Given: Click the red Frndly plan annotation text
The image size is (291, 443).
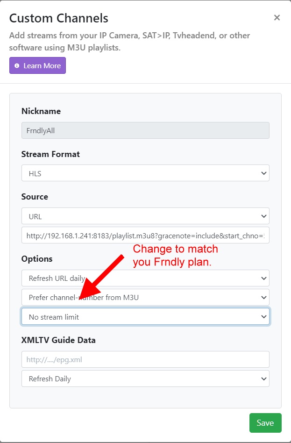Looking at the screenshot, I should point(175,256).
